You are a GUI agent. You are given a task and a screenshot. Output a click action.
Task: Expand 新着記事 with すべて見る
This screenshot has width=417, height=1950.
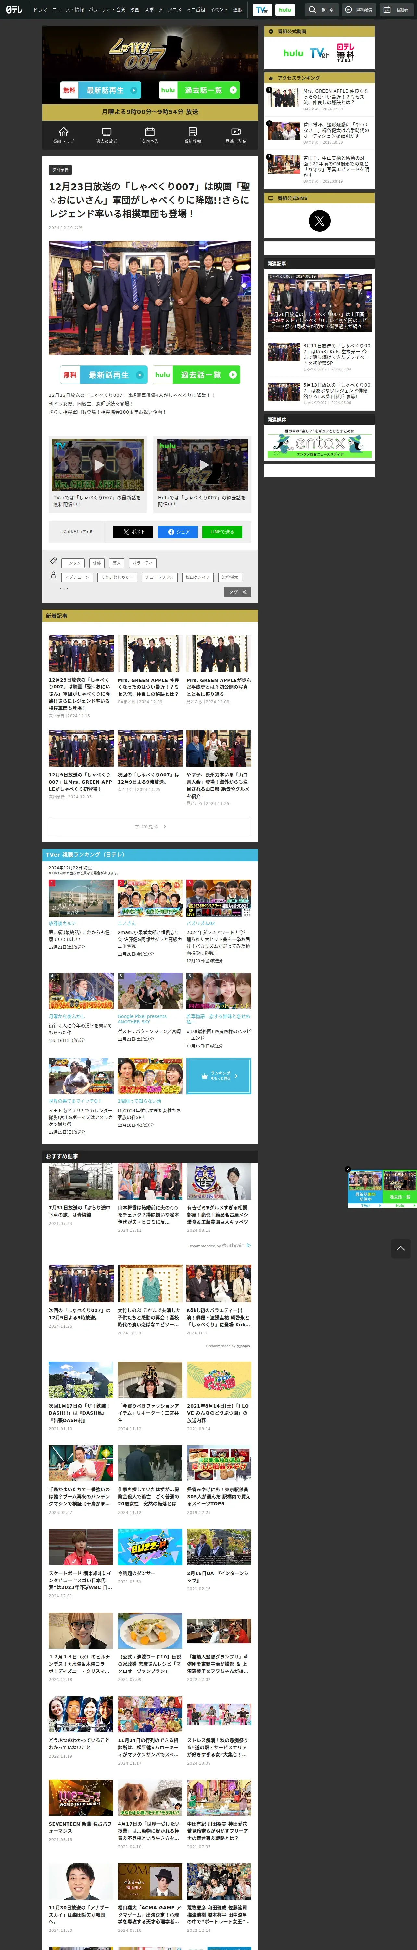(x=150, y=826)
